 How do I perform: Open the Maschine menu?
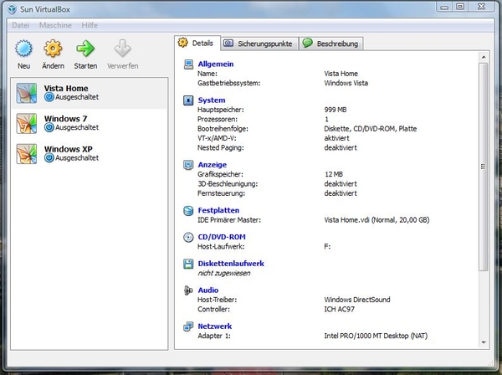pyautogui.click(x=55, y=25)
